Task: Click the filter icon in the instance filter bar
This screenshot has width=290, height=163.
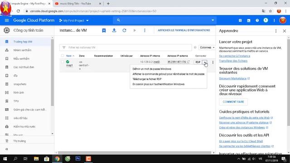Action: [x=64, y=48]
